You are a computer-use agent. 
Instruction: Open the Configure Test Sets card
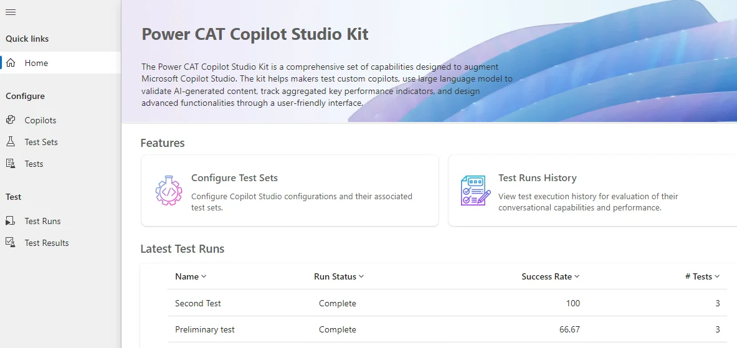[x=290, y=190]
